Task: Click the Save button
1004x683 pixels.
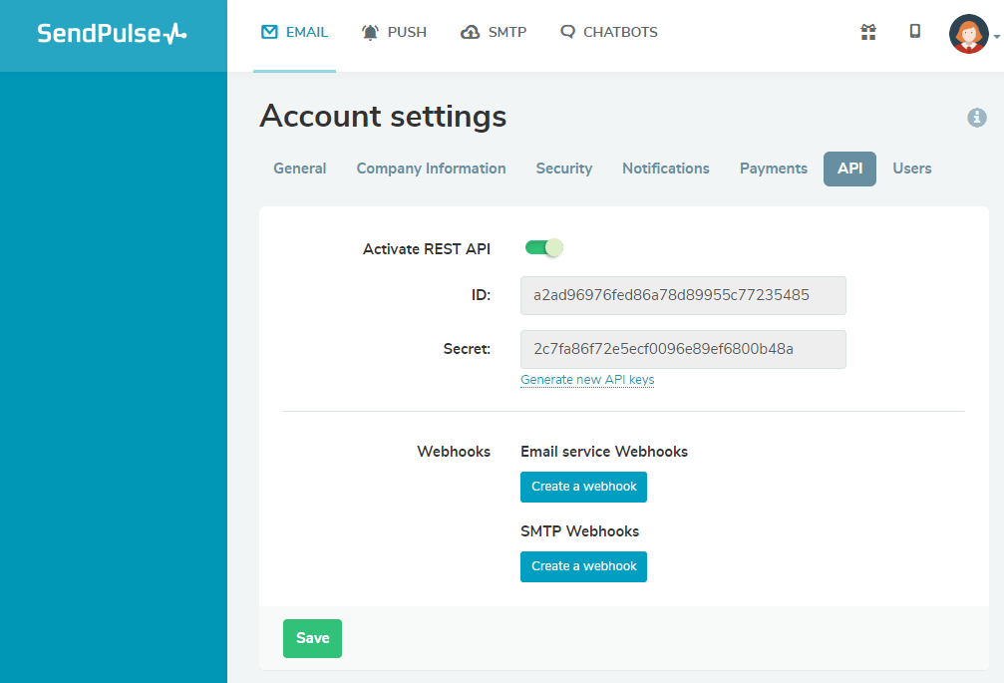Action: pyautogui.click(x=312, y=638)
